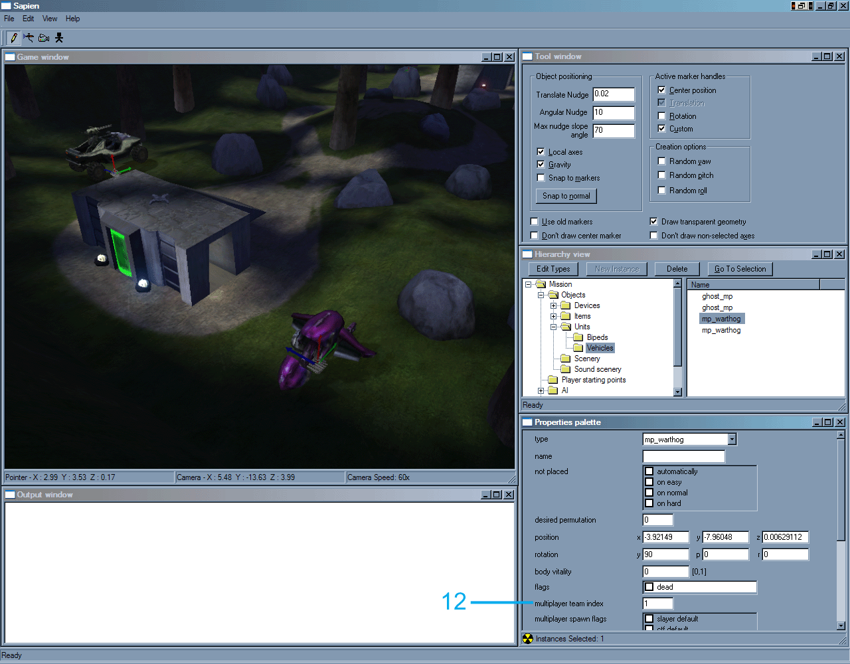This screenshot has height=664, width=850.
Task: Select first ghost_mp in Name list
Action: point(717,297)
